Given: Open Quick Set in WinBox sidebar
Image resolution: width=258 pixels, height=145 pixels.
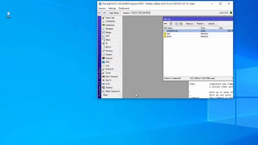Looking at the screenshot, I should point(110,18).
